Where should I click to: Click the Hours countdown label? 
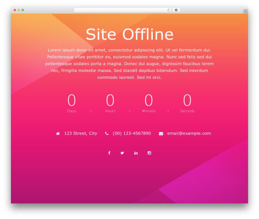pyautogui.click(x=110, y=111)
